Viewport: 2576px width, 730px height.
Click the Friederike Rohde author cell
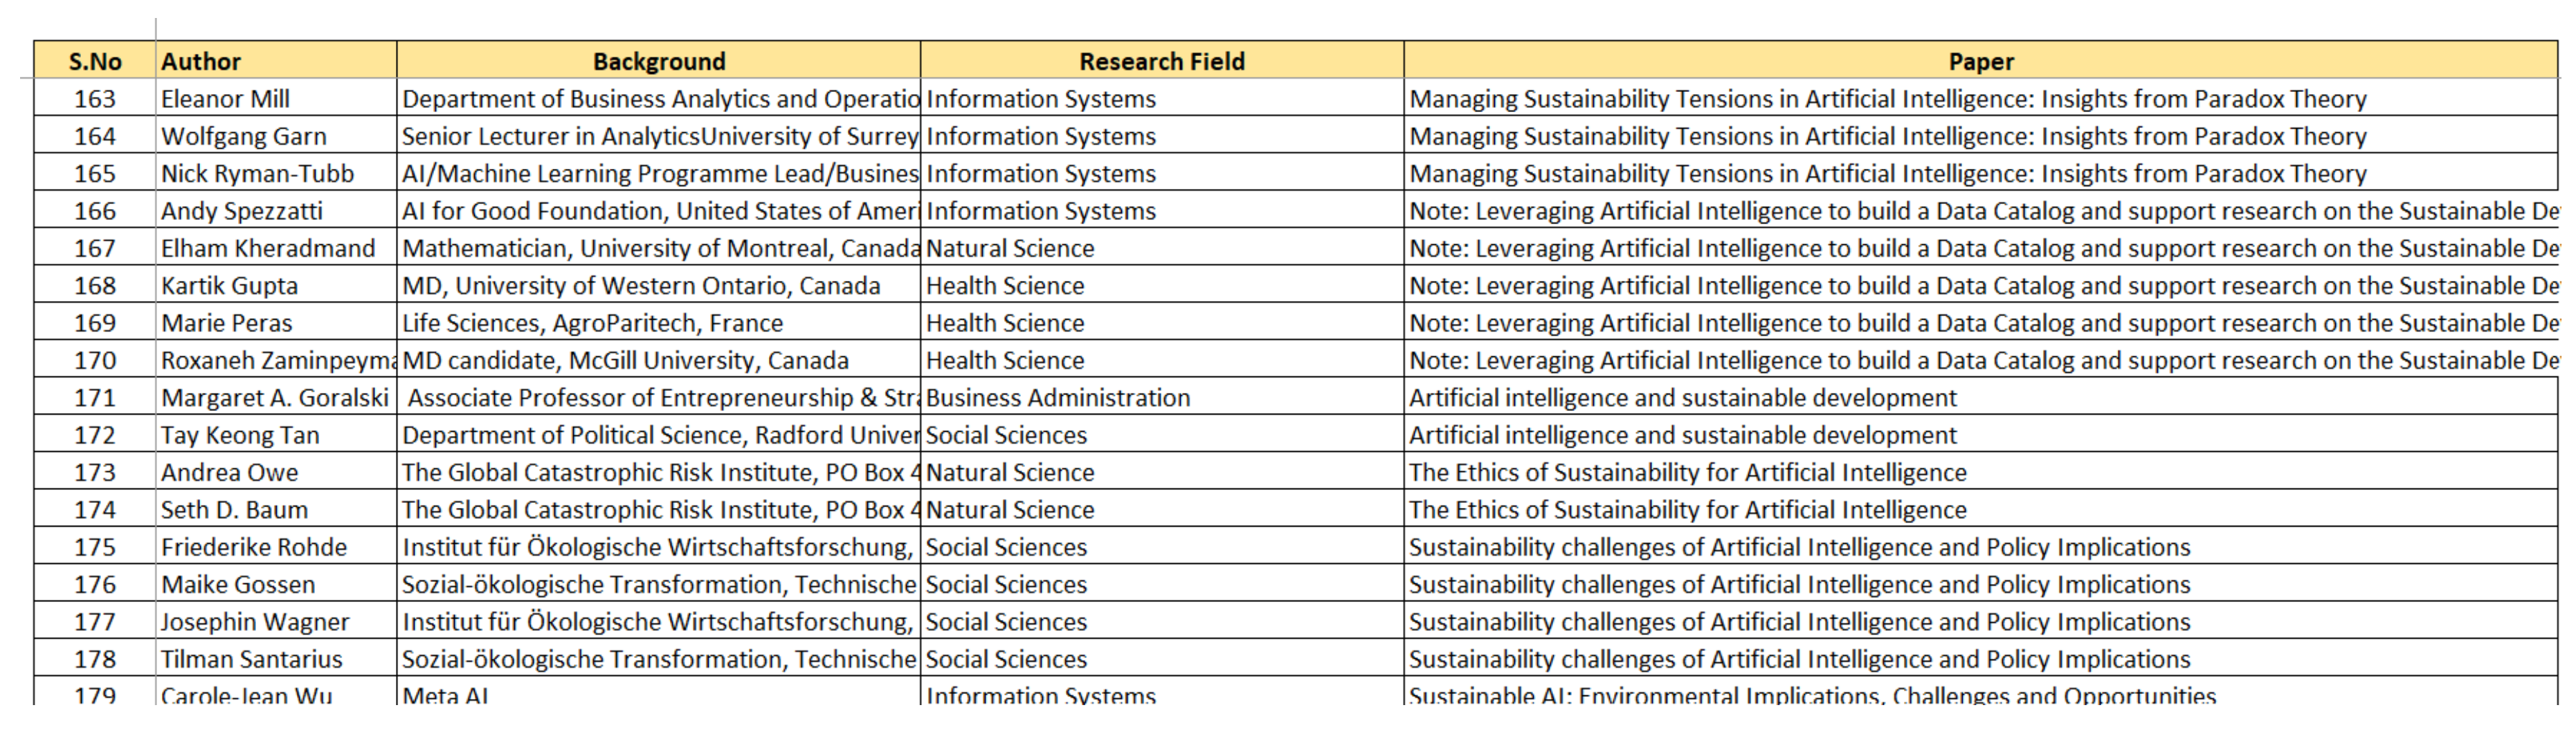pos(275,547)
